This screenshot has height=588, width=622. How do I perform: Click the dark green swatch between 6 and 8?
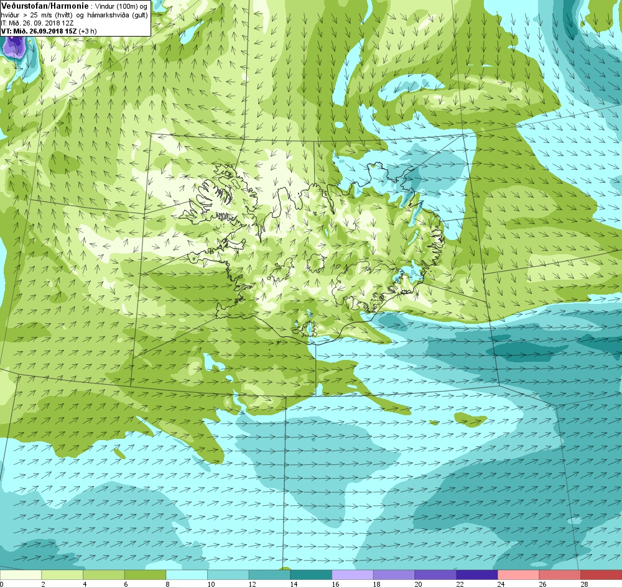pos(145,575)
